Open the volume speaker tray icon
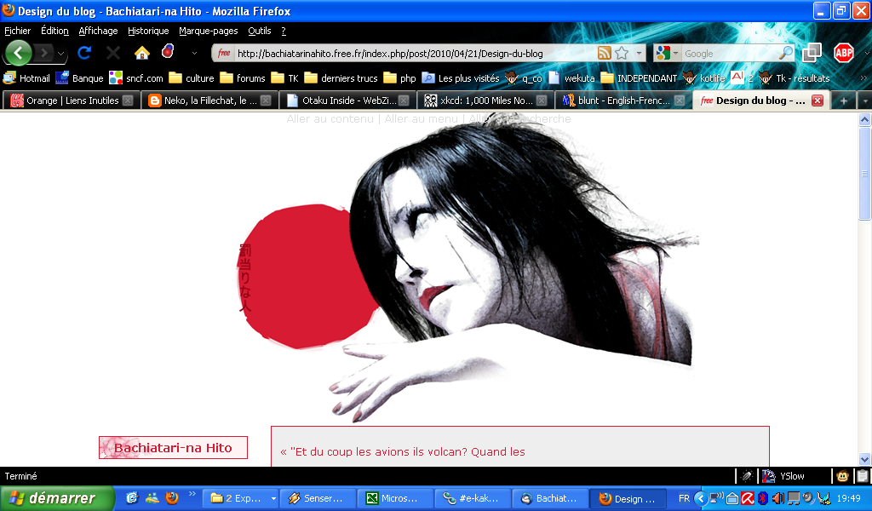872x511 pixels. click(777, 498)
